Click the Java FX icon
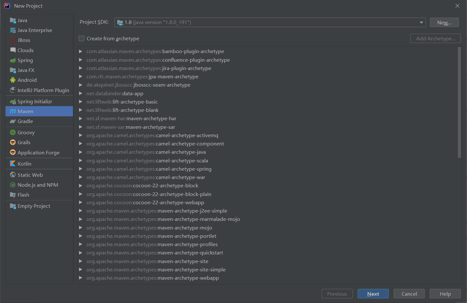 13,70
